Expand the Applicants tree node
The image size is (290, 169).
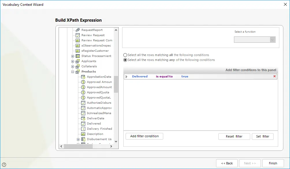pos(73,61)
